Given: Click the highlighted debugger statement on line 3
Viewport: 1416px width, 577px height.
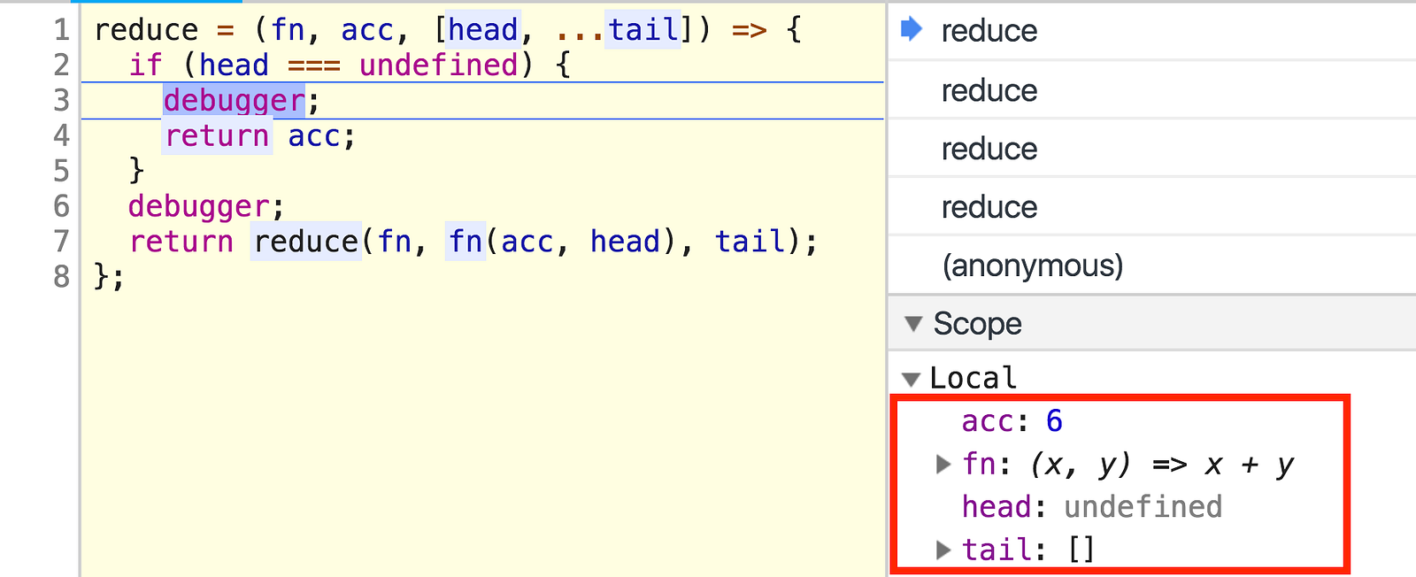Looking at the screenshot, I should click(235, 101).
